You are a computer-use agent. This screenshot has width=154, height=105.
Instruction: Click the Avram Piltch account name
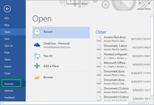[144, 9]
